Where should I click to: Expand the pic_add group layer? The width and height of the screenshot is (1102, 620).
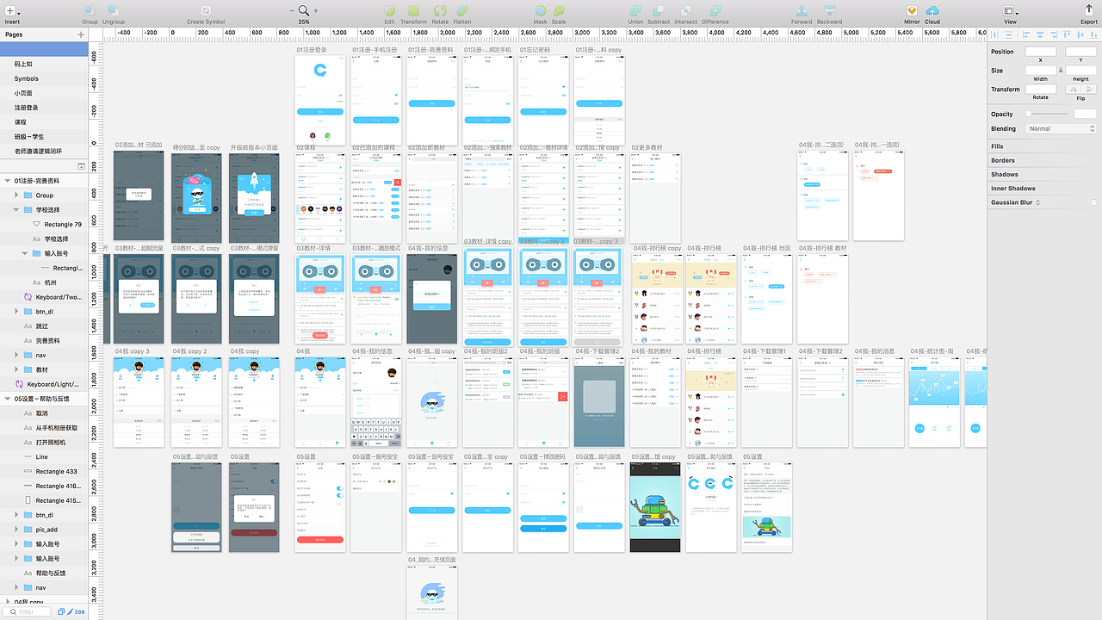(x=16, y=530)
